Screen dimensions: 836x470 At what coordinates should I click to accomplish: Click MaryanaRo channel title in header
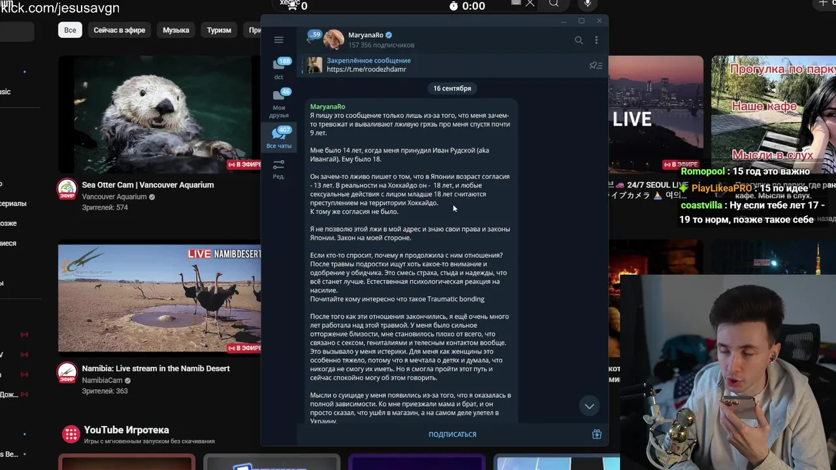click(366, 35)
